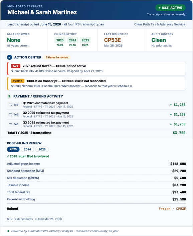Viewport: 193px width, 236px height.
Task: Click the '2 items to review' pill
Action: pos(57,57)
